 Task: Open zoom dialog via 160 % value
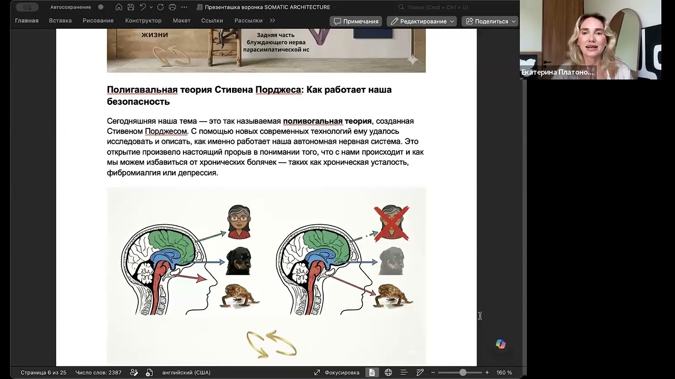click(504, 372)
